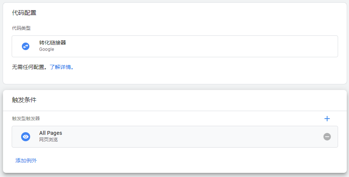Click the All Pages trigger name
Image resolution: width=349 pixels, height=177 pixels.
pyautogui.click(x=51, y=133)
